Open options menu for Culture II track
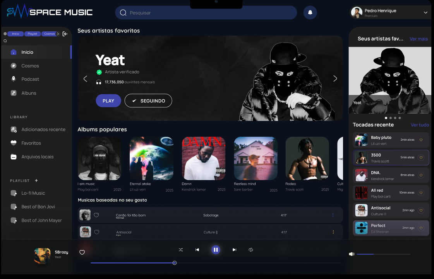 [333, 232]
